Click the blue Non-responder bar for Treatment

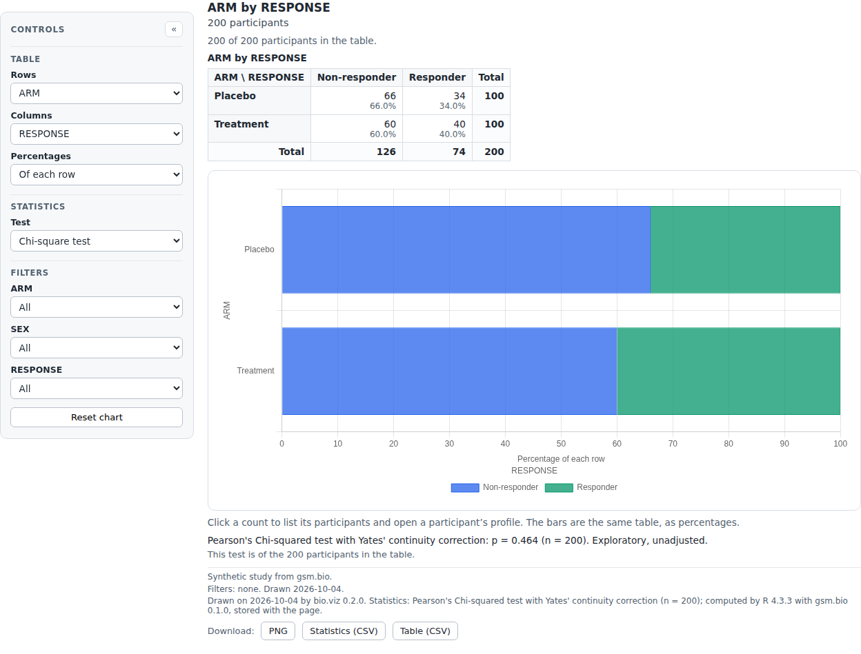click(x=449, y=371)
